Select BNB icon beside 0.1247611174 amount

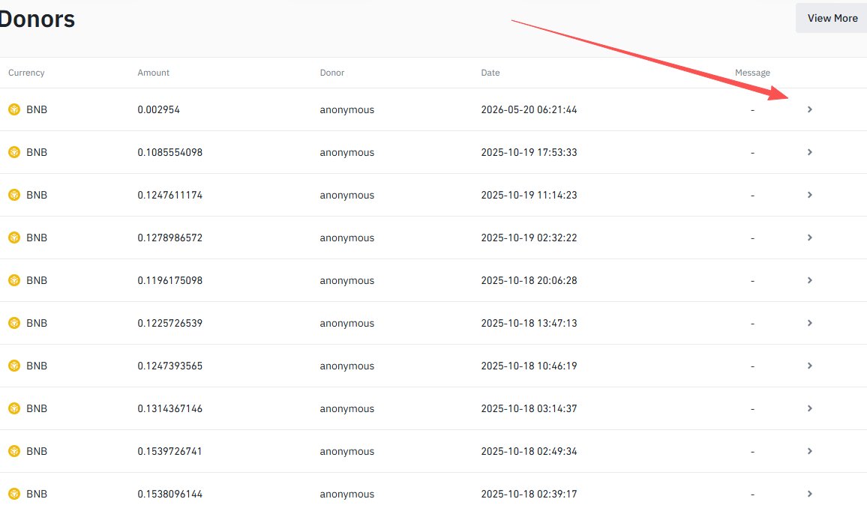pyautogui.click(x=14, y=195)
